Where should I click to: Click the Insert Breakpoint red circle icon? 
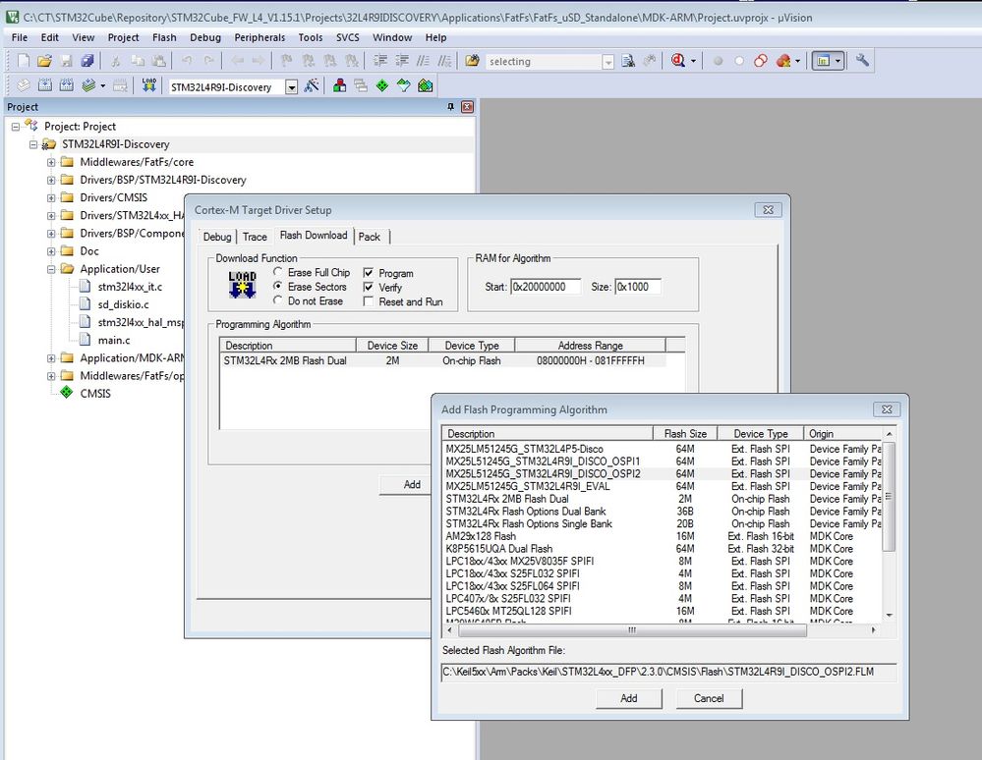tap(719, 61)
